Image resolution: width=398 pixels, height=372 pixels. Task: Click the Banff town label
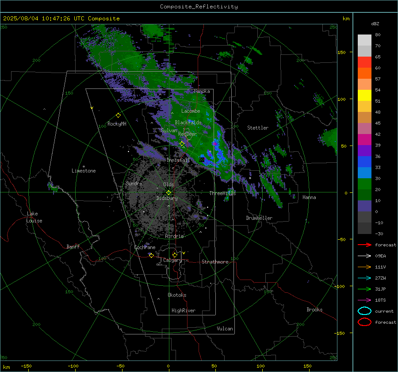tap(73, 246)
